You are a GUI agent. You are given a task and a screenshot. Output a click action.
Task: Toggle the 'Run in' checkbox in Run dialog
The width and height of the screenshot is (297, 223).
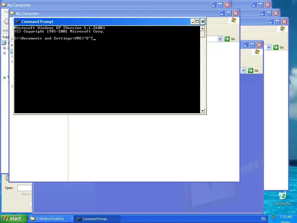[19, 194]
